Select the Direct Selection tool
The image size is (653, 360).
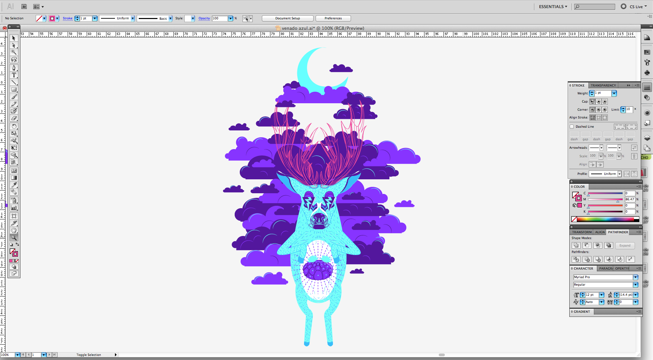[14, 45]
